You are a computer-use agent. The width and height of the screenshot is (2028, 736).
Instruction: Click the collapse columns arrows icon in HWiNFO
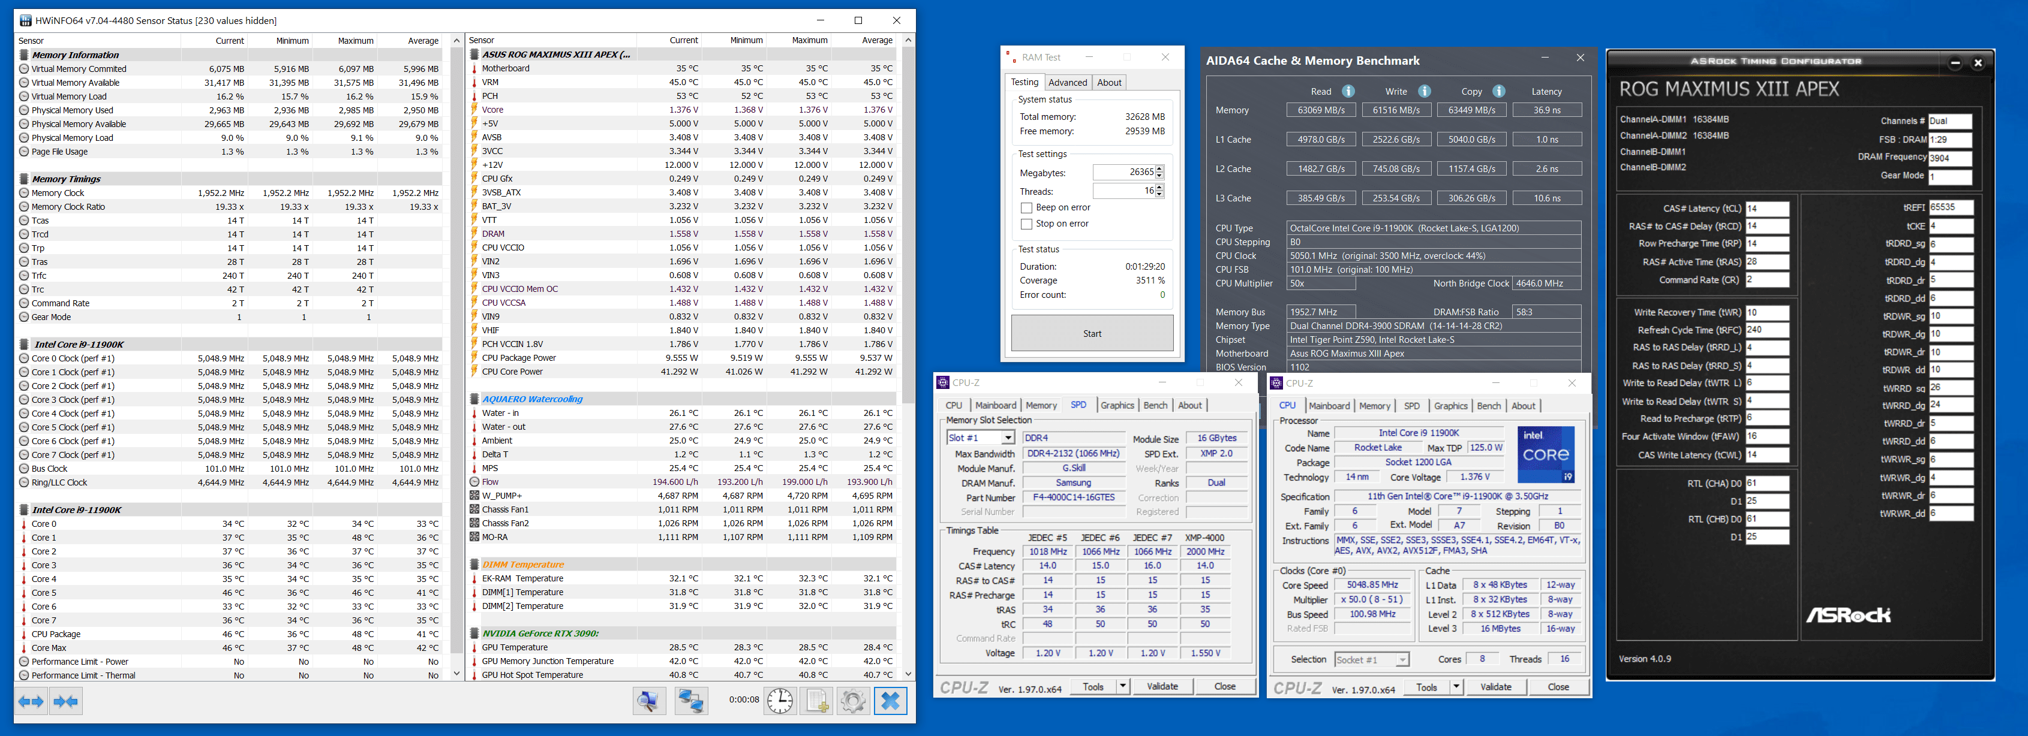pos(66,701)
